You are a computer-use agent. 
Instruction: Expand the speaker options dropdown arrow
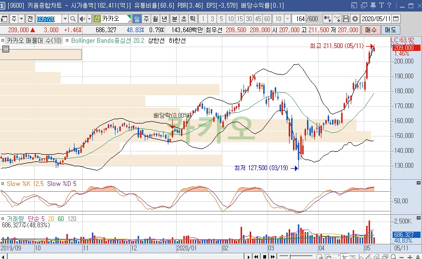pyautogui.click(x=89, y=19)
